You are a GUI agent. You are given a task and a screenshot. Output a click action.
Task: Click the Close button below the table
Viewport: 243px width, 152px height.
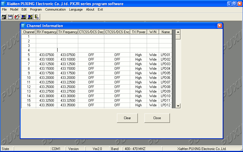click(157, 118)
